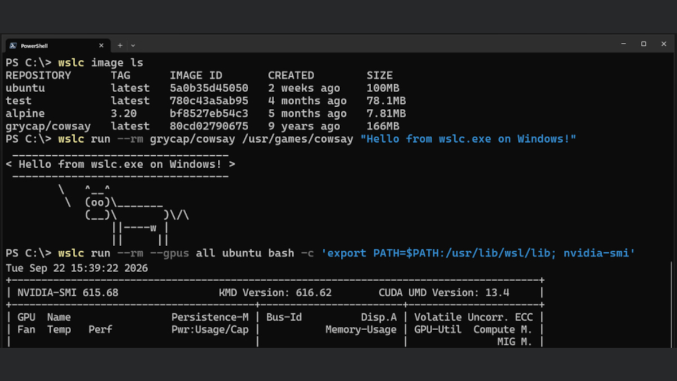Close the PowerShell tab
The width and height of the screenshot is (677, 381).
[x=102, y=46]
